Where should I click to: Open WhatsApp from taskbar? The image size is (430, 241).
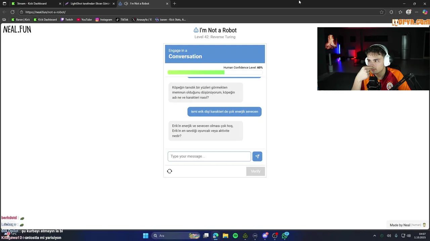click(x=285, y=236)
